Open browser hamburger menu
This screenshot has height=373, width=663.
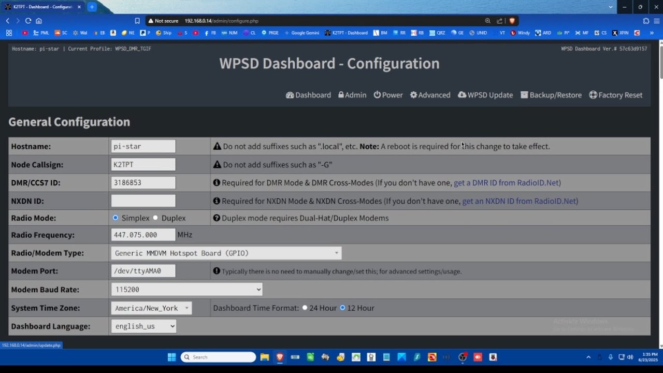(656, 21)
